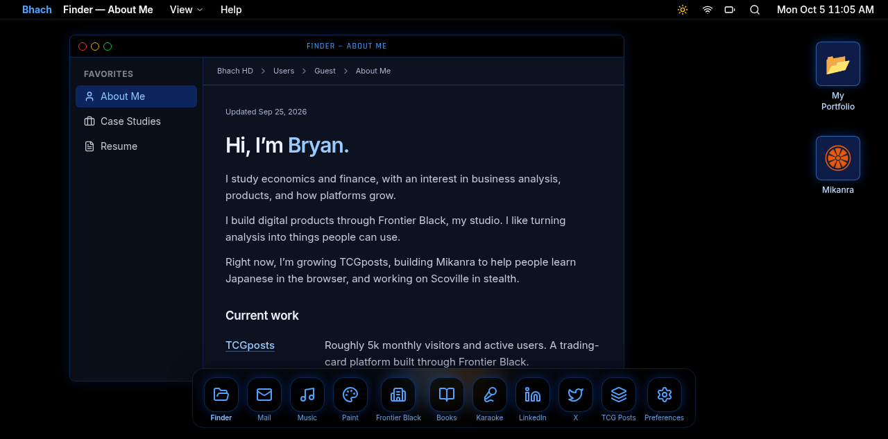Open Frontier Black from the dock
This screenshot has height=439, width=888.
(x=398, y=395)
